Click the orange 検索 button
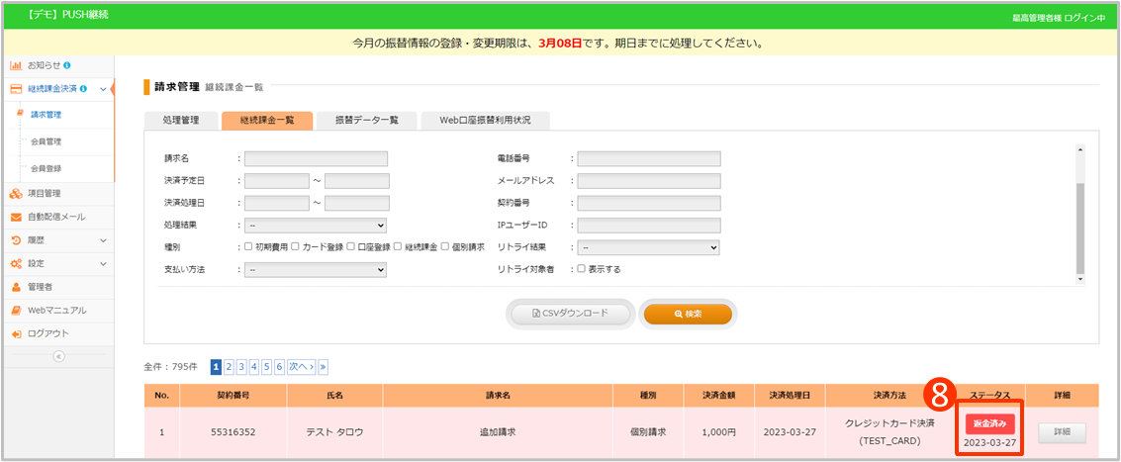 [x=688, y=314]
